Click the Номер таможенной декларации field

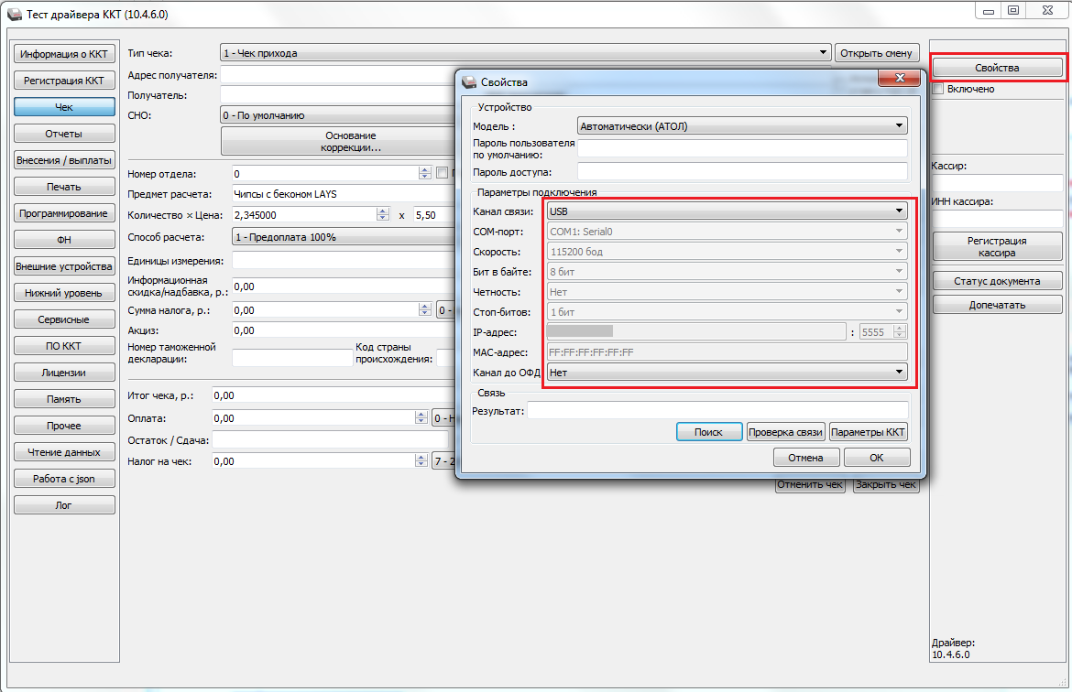292,357
